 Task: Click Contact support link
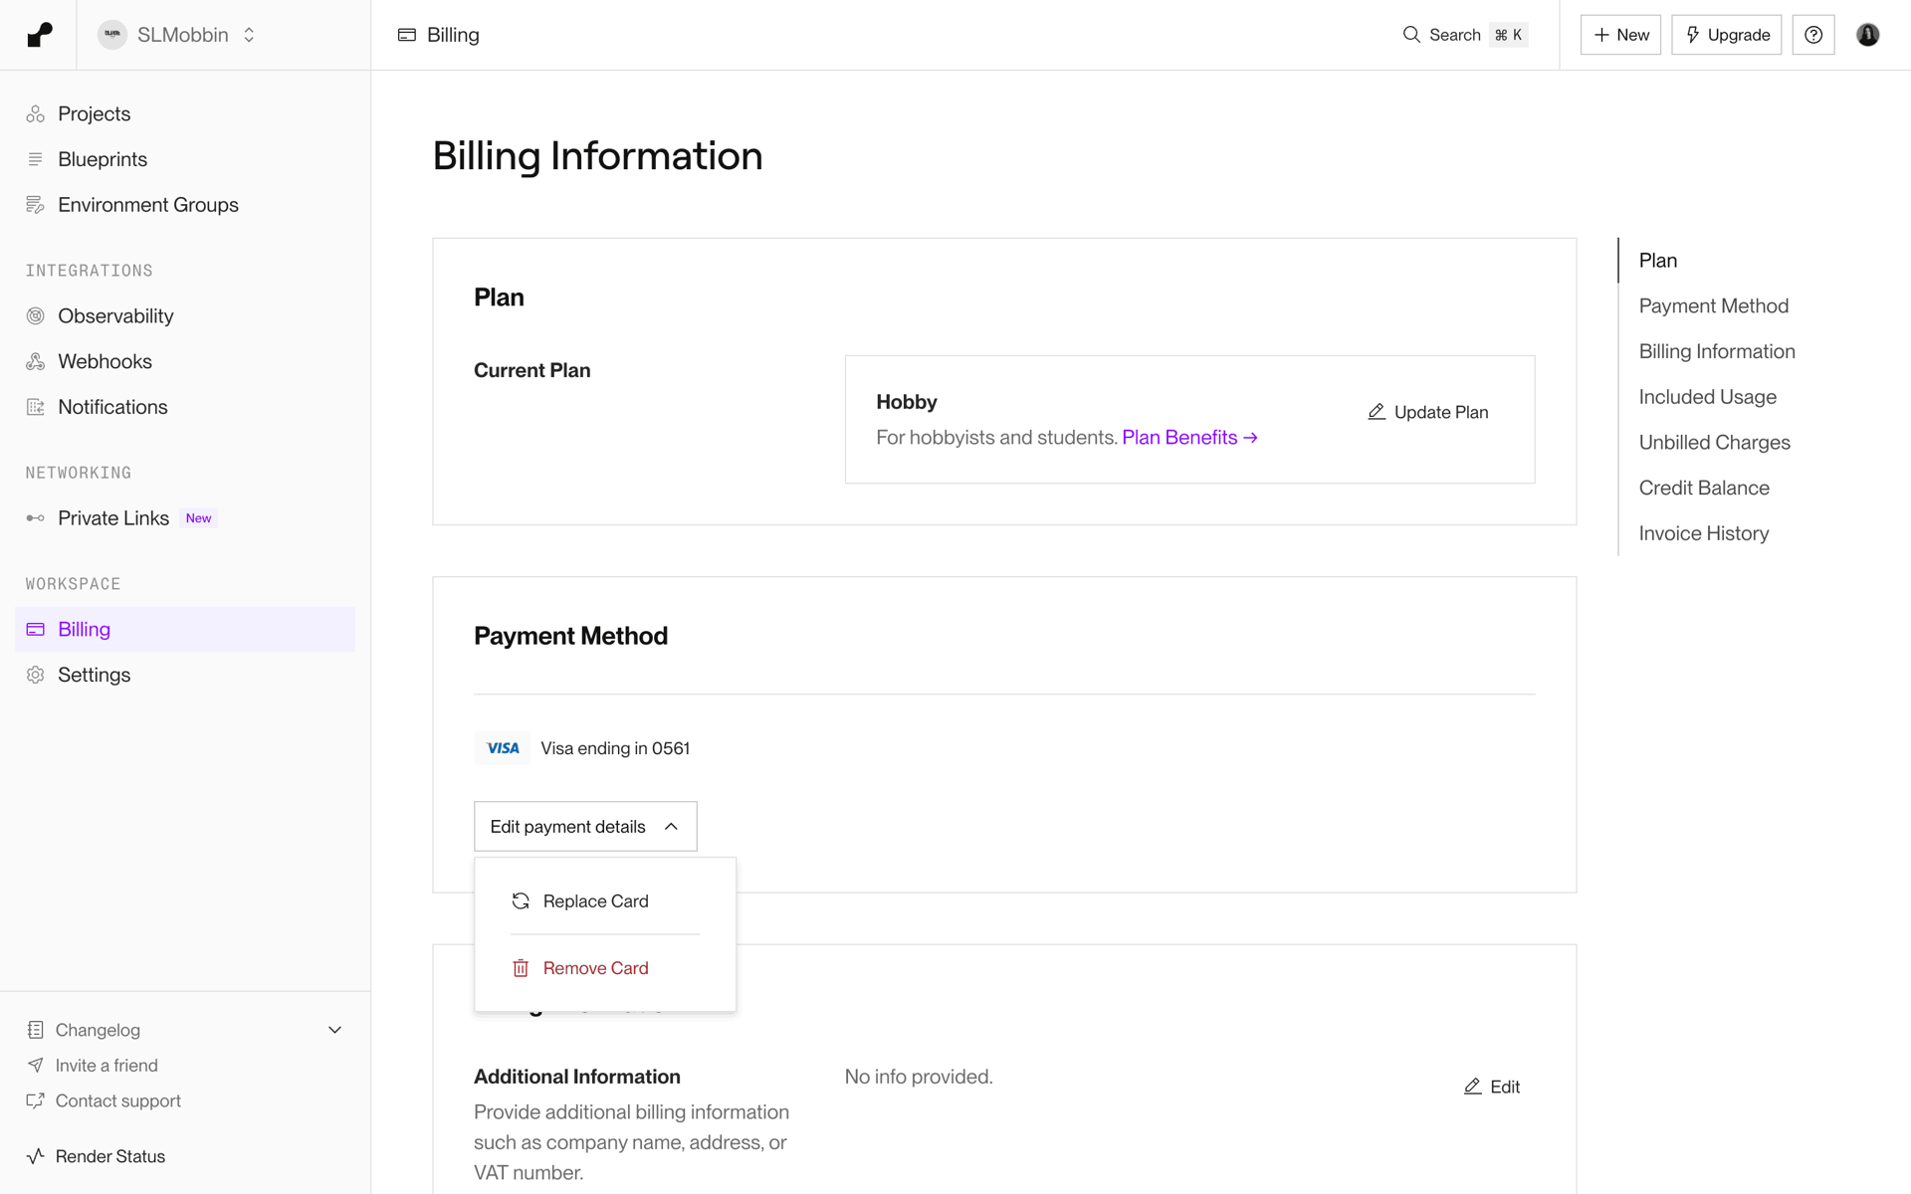118,1100
